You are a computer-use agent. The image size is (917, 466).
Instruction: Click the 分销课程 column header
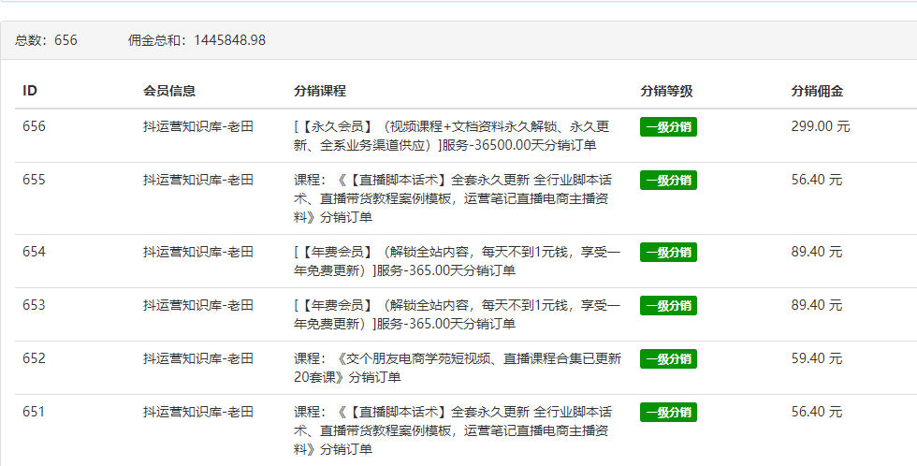point(320,91)
